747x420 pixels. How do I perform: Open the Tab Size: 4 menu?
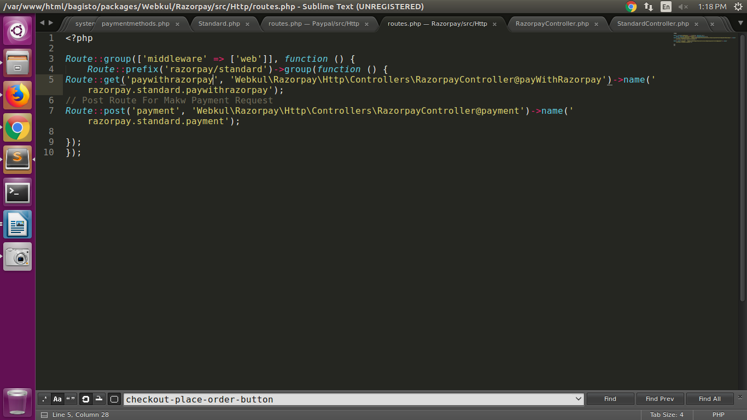(667, 415)
